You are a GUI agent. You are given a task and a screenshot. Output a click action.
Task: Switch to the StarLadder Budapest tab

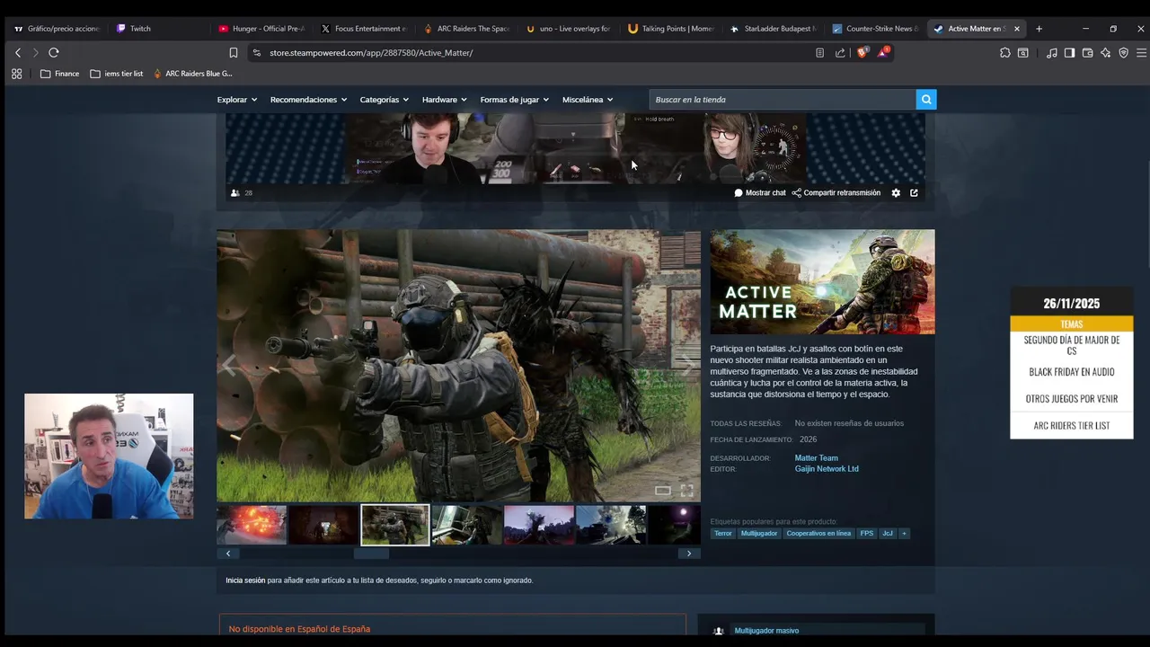click(773, 29)
